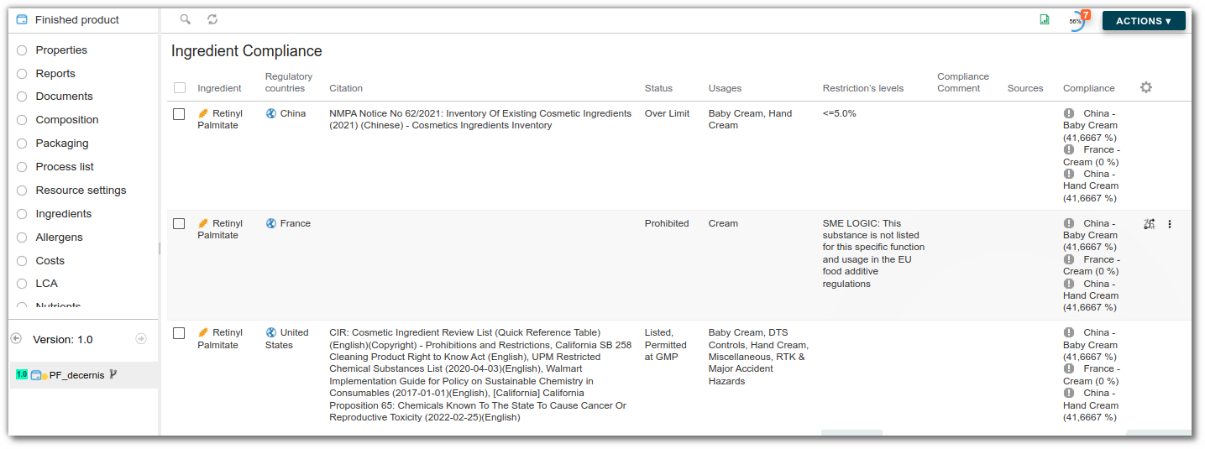Click the Retinyl Palmitate ingredient icon in France row
The image size is (1205, 449).
(203, 223)
